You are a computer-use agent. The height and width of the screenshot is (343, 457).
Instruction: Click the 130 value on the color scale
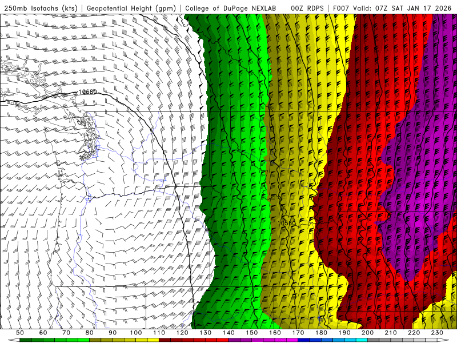pyautogui.click(x=206, y=333)
